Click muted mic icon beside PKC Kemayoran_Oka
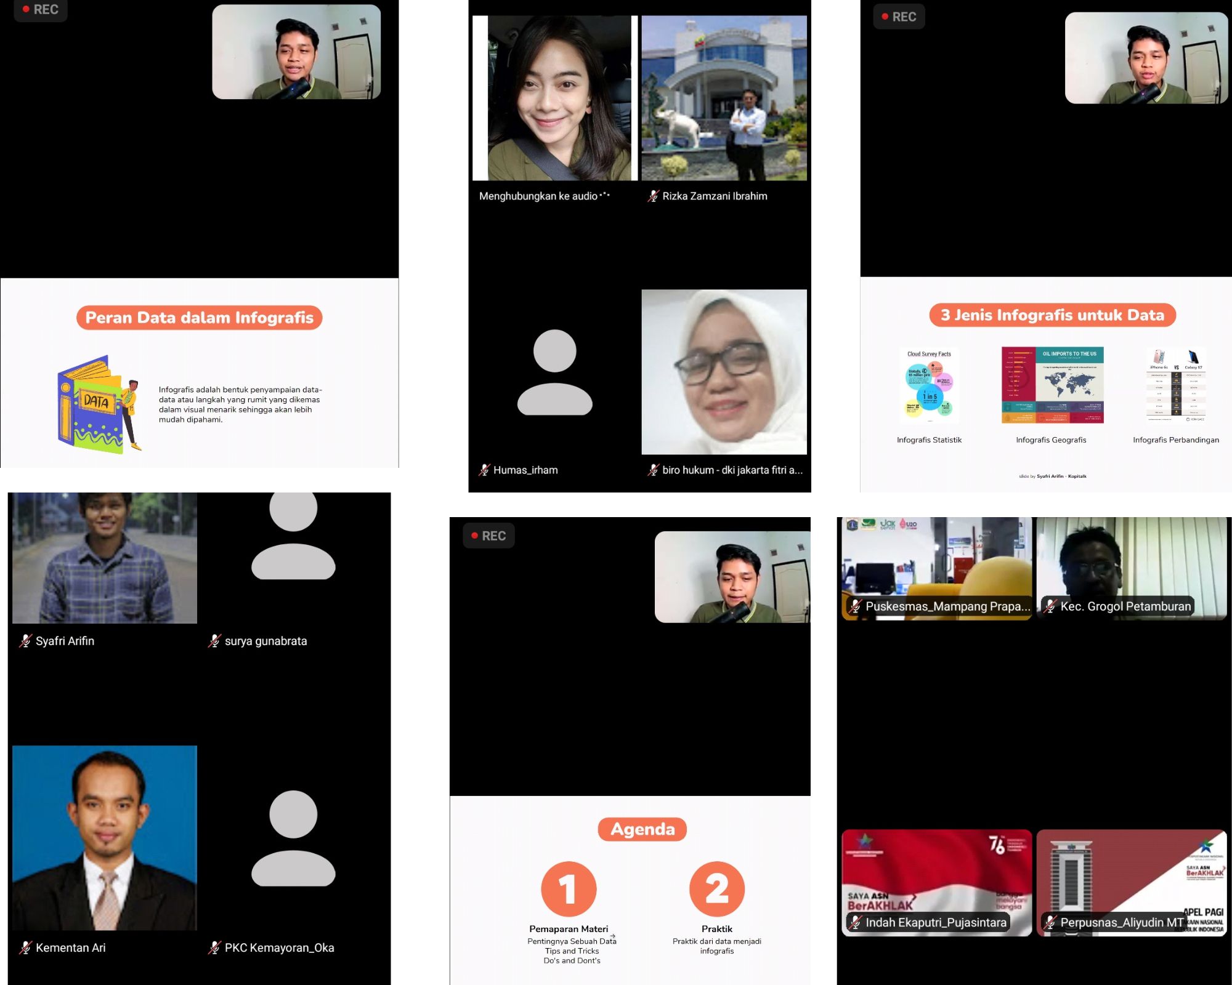Viewport: 1232px width, 985px height. point(214,947)
